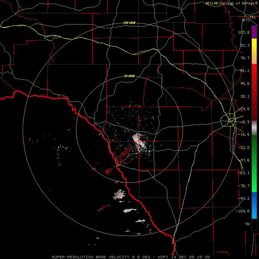Viewport: 259px width, 259px height.
Task: Click the -0.9 legend value
Action: (245, 122)
